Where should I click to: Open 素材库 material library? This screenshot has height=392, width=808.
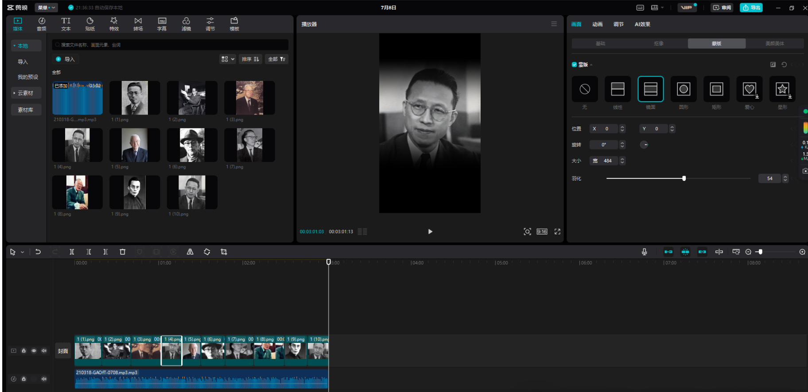[x=26, y=110]
